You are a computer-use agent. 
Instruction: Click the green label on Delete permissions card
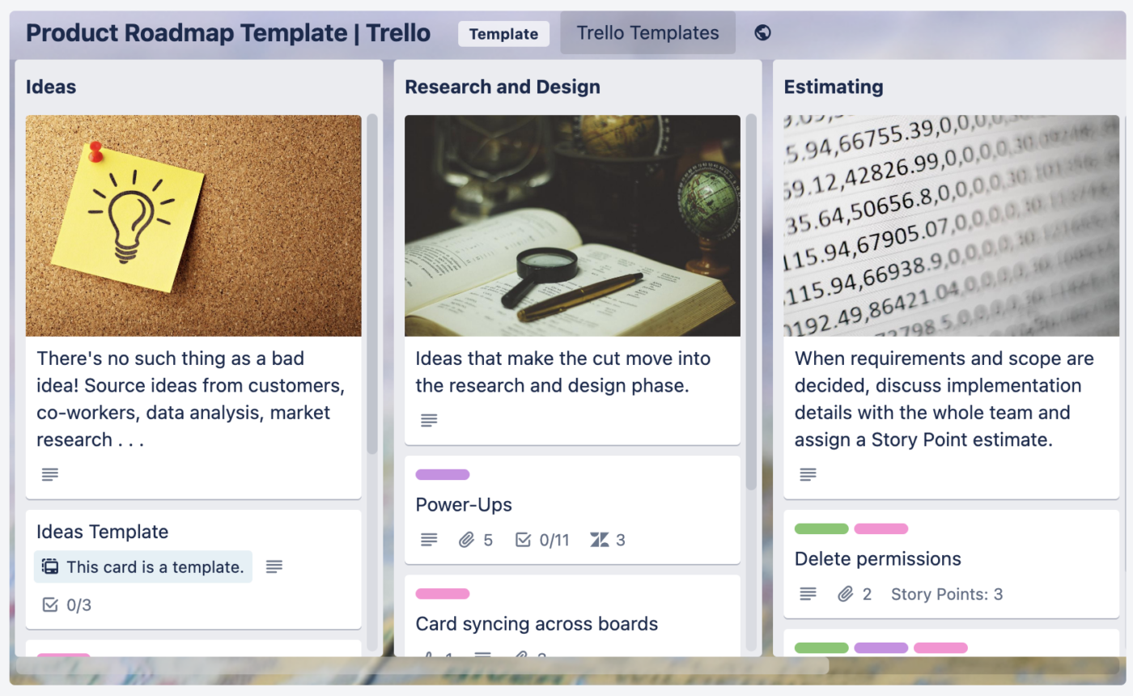click(821, 529)
